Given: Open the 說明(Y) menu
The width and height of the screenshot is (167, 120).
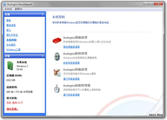Looking at the screenshot, I should coord(19,9).
